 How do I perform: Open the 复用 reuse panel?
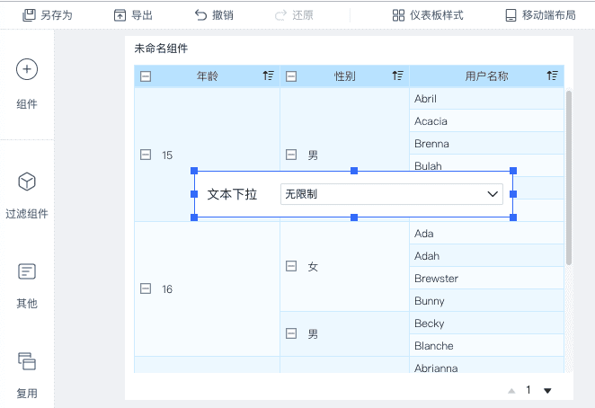tap(27, 361)
